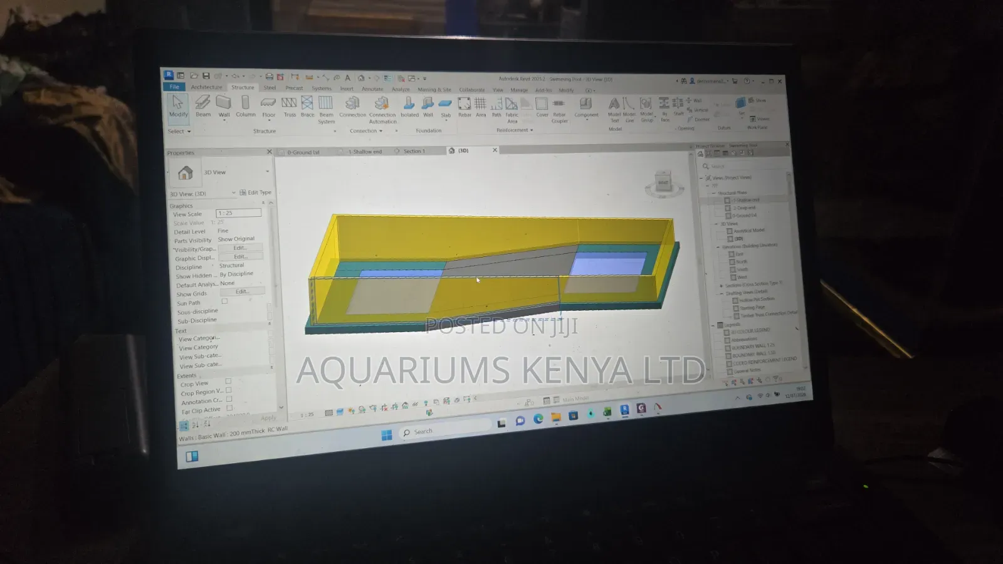Pick the Rebar tool

click(465, 107)
